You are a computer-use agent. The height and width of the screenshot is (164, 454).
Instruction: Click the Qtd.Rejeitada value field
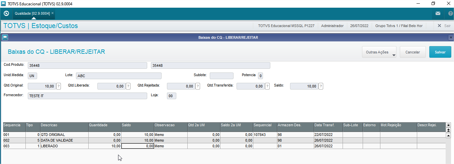(181, 86)
